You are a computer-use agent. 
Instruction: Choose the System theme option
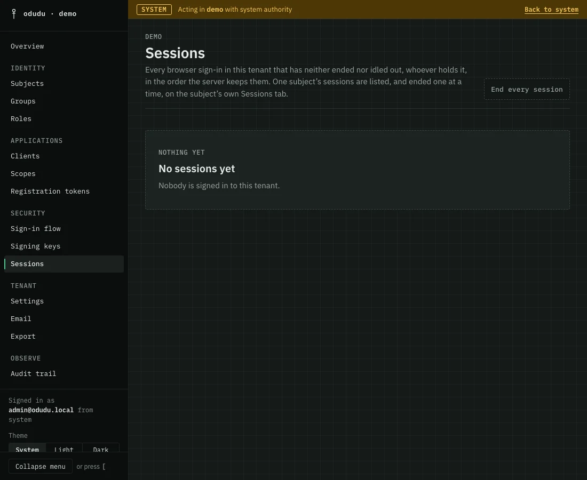click(x=27, y=449)
